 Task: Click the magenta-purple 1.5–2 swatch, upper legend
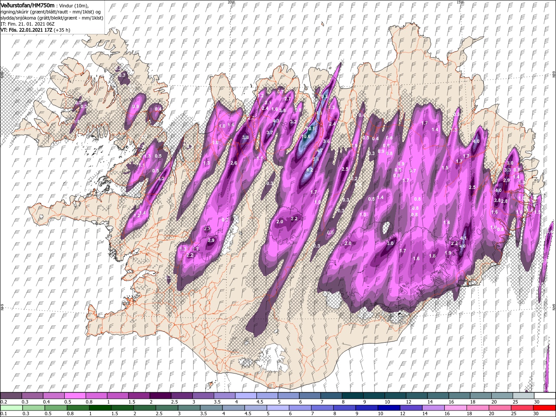[x=139, y=396]
